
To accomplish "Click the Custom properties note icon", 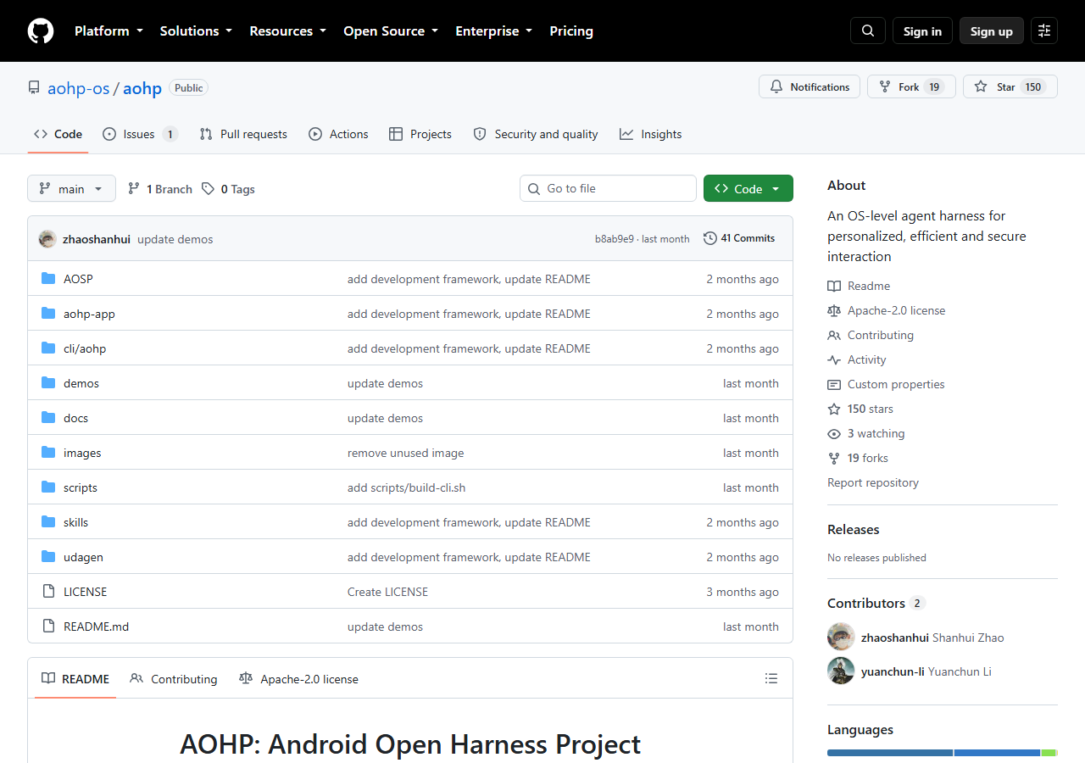I will point(834,384).
